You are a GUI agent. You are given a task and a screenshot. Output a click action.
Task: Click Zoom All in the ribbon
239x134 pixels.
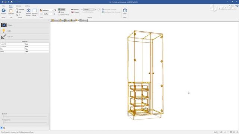[x=18, y=15]
